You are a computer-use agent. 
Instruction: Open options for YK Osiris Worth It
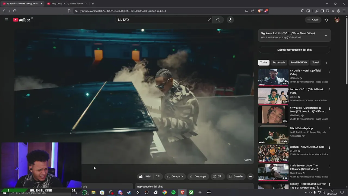(x=330, y=71)
